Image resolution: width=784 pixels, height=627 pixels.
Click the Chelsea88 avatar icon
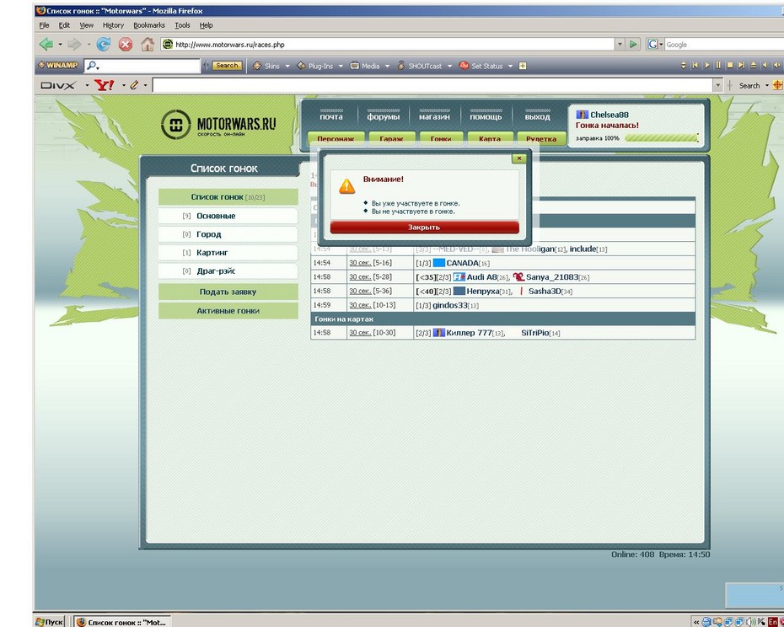(582, 115)
